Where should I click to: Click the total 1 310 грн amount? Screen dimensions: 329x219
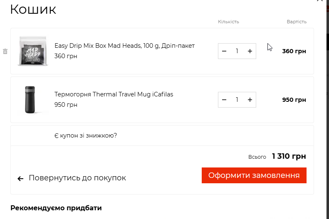289,156
